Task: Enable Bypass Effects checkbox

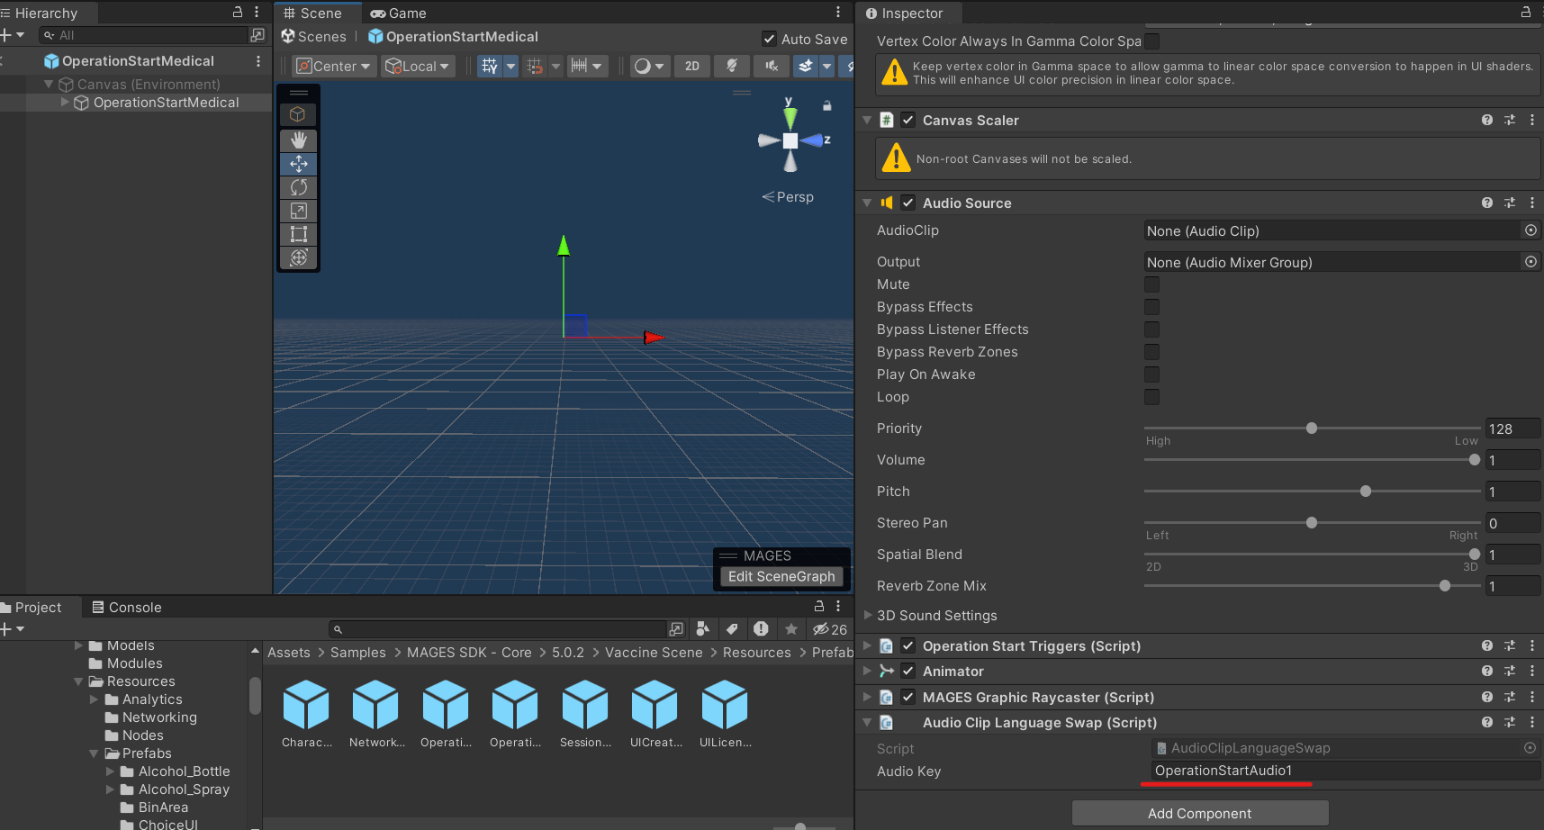Action: click(x=1151, y=307)
